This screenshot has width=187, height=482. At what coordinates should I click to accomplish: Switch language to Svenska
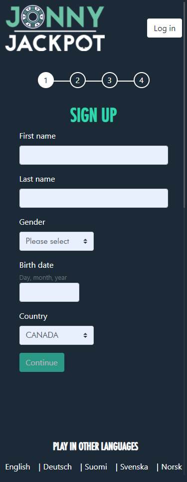click(x=134, y=467)
